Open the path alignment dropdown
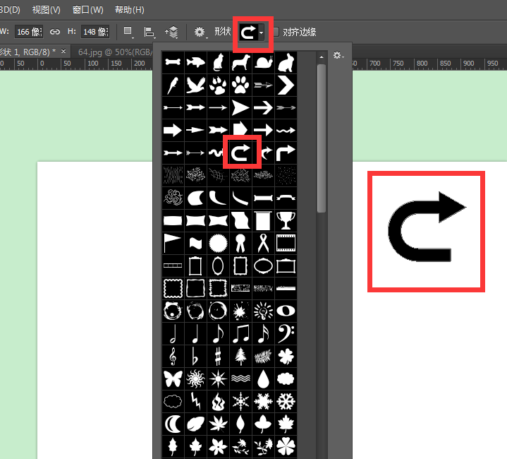The image size is (507, 459). click(x=149, y=32)
